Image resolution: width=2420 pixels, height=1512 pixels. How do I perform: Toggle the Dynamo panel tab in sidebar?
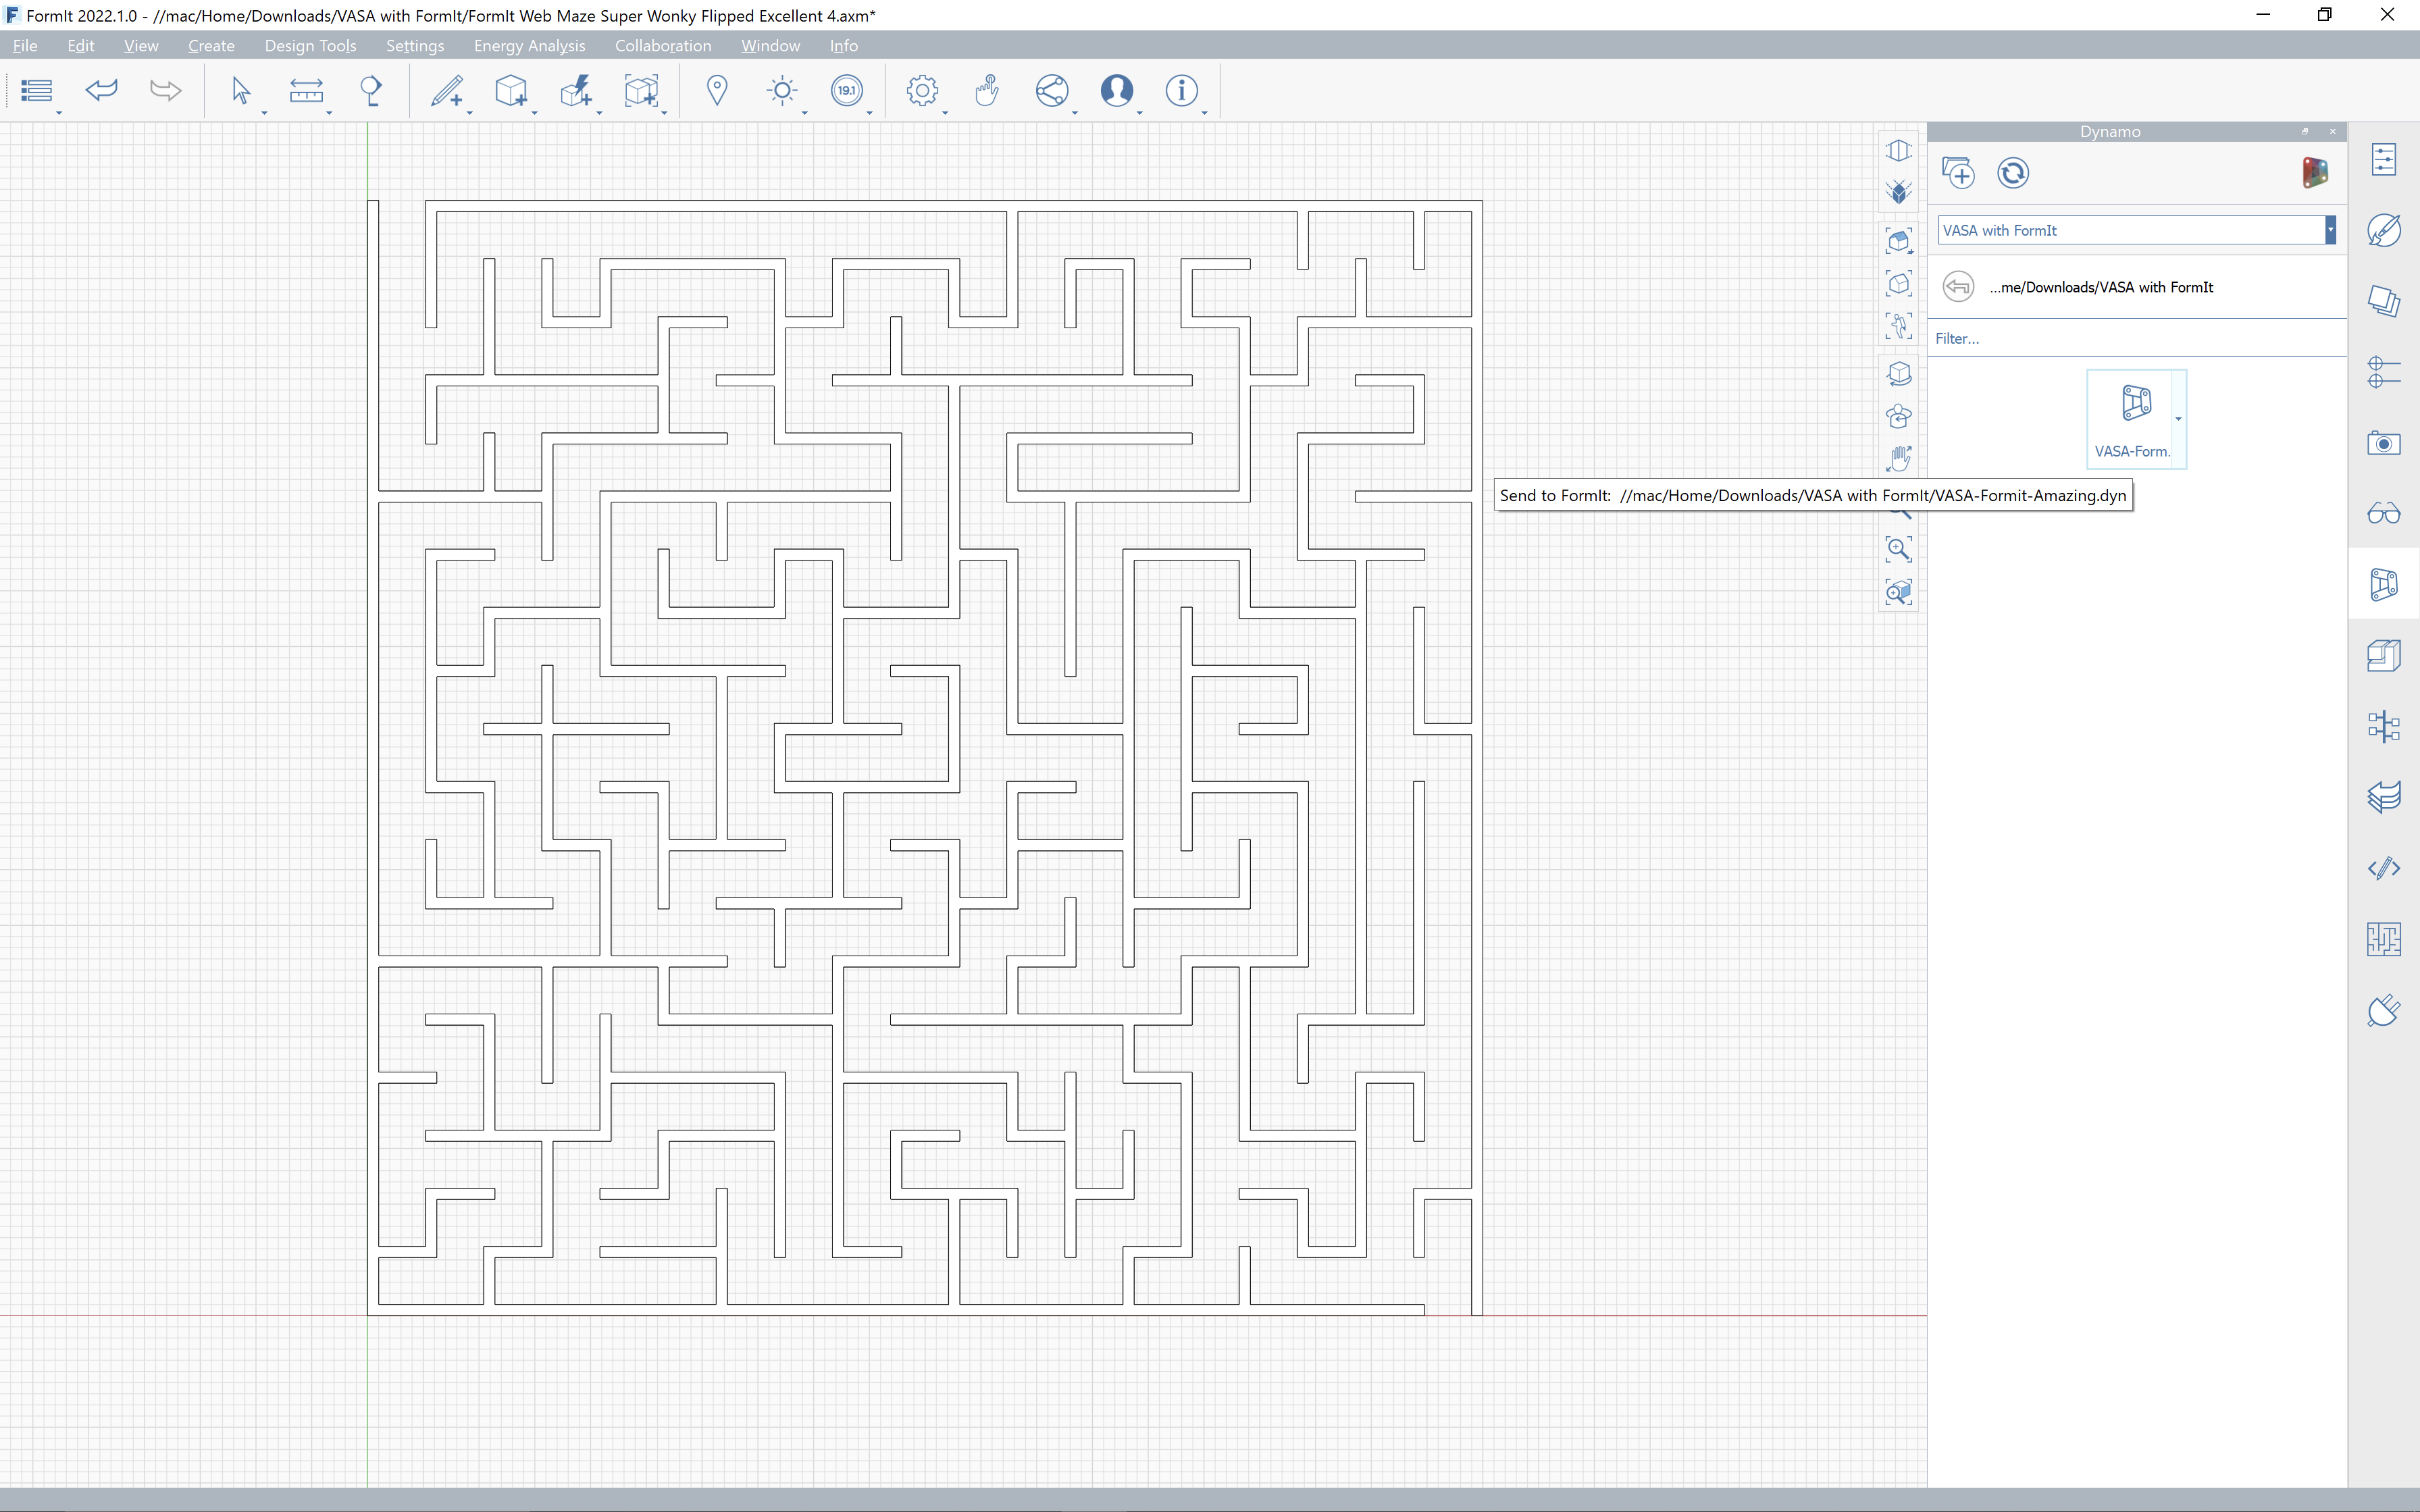pos(2383,585)
